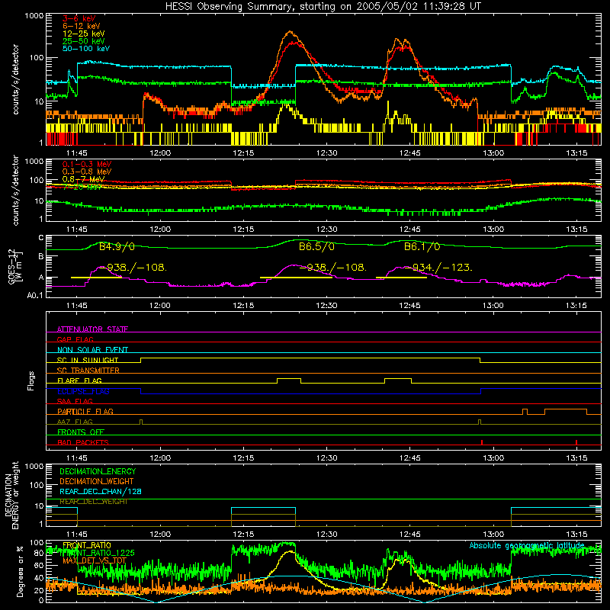Click the REAR_DEC_WEIGHT legend label
Viewport: 610px width, 610px height.
tap(93, 502)
